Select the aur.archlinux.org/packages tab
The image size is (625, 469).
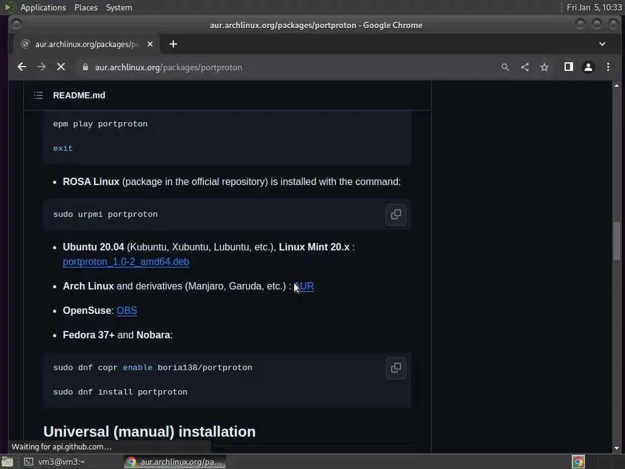[87, 44]
